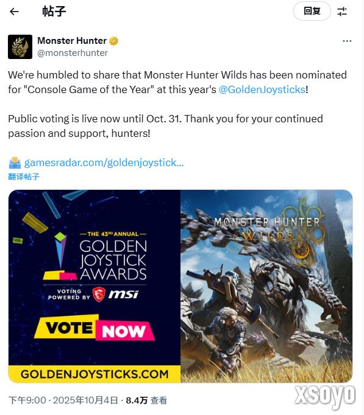This screenshot has width=364, height=415.
Task: Click the ballot box emoji icon
Action: coord(15,162)
